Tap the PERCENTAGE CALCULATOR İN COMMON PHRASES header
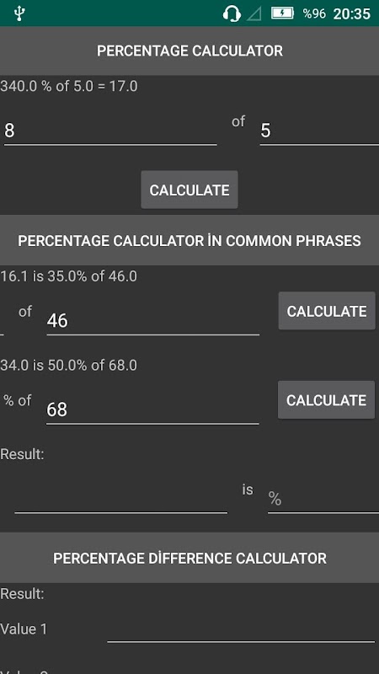Screen dimensions: 379x674 point(189,240)
